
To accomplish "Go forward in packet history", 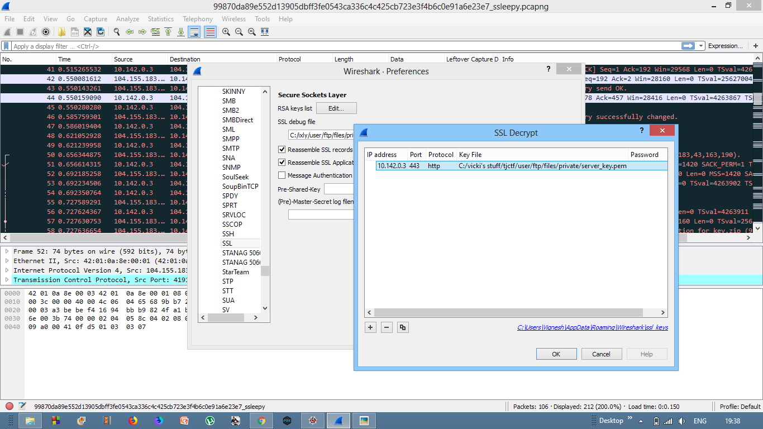I will coord(142,32).
